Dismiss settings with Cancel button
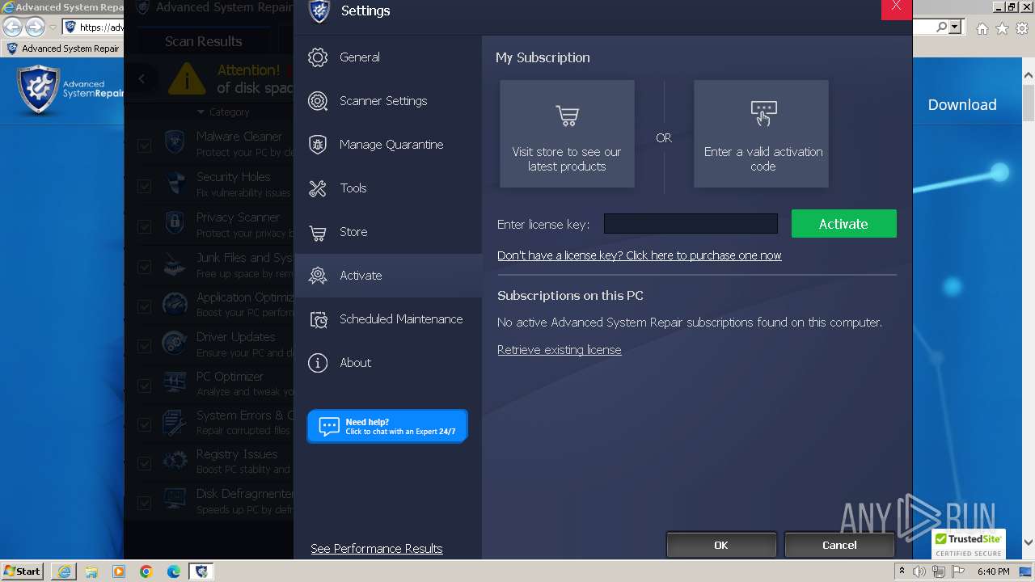 tap(839, 545)
